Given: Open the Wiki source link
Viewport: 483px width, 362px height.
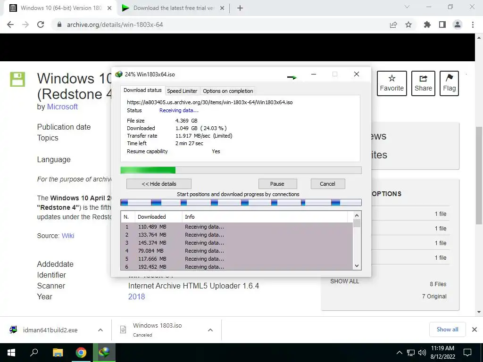Looking at the screenshot, I should click(x=68, y=236).
